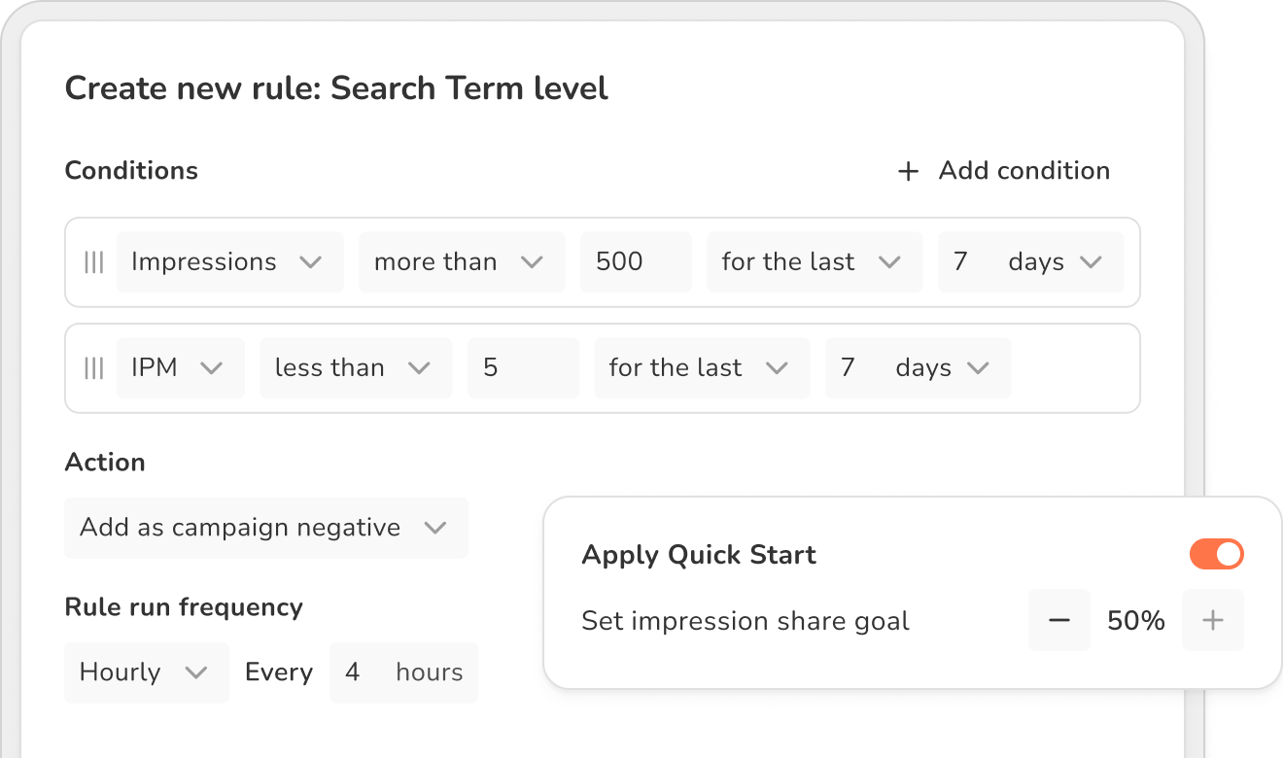Change '7 days' period in Impressions row
The width and height of the screenshot is (1283, 758).
1029,262
